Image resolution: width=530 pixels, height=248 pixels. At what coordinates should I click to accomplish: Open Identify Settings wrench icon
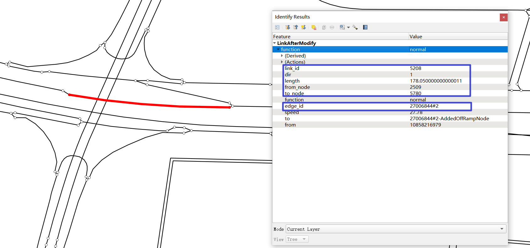pos(355,27)
